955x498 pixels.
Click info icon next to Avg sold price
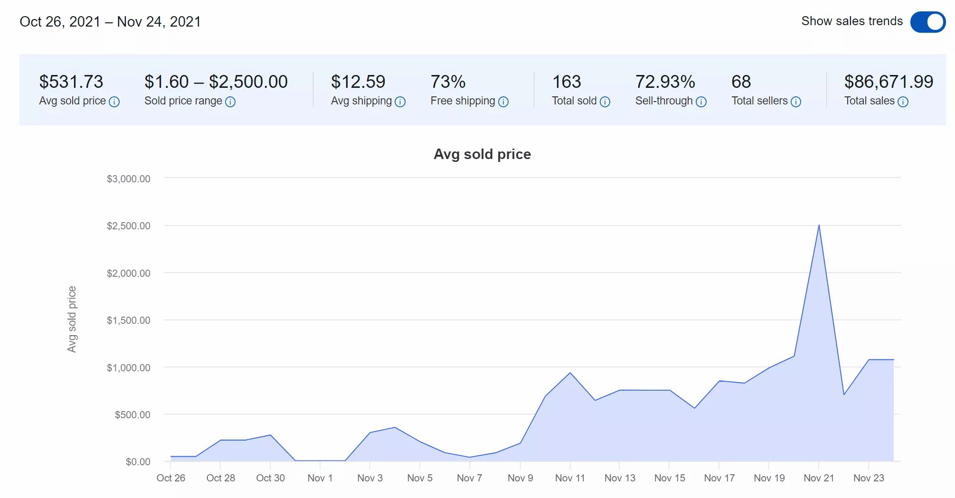pos(114,102)
